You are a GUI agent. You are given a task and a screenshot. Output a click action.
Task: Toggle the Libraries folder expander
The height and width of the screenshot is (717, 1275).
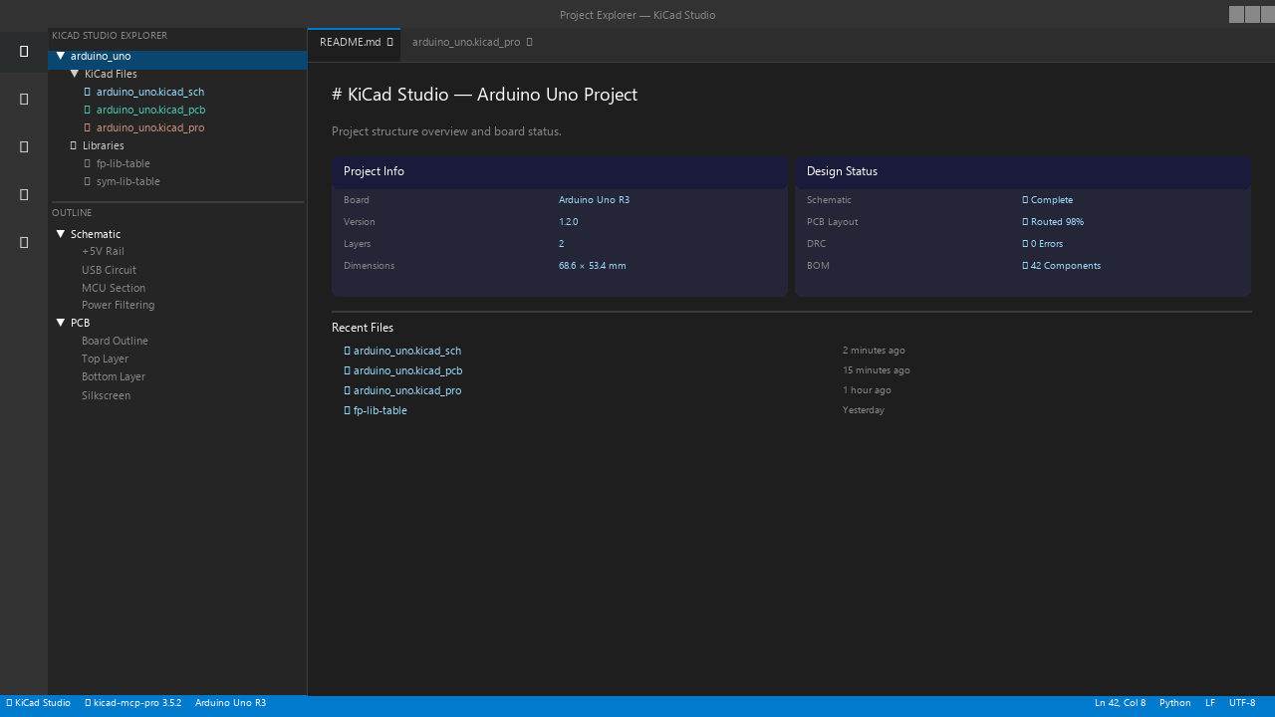coord(74,145)
